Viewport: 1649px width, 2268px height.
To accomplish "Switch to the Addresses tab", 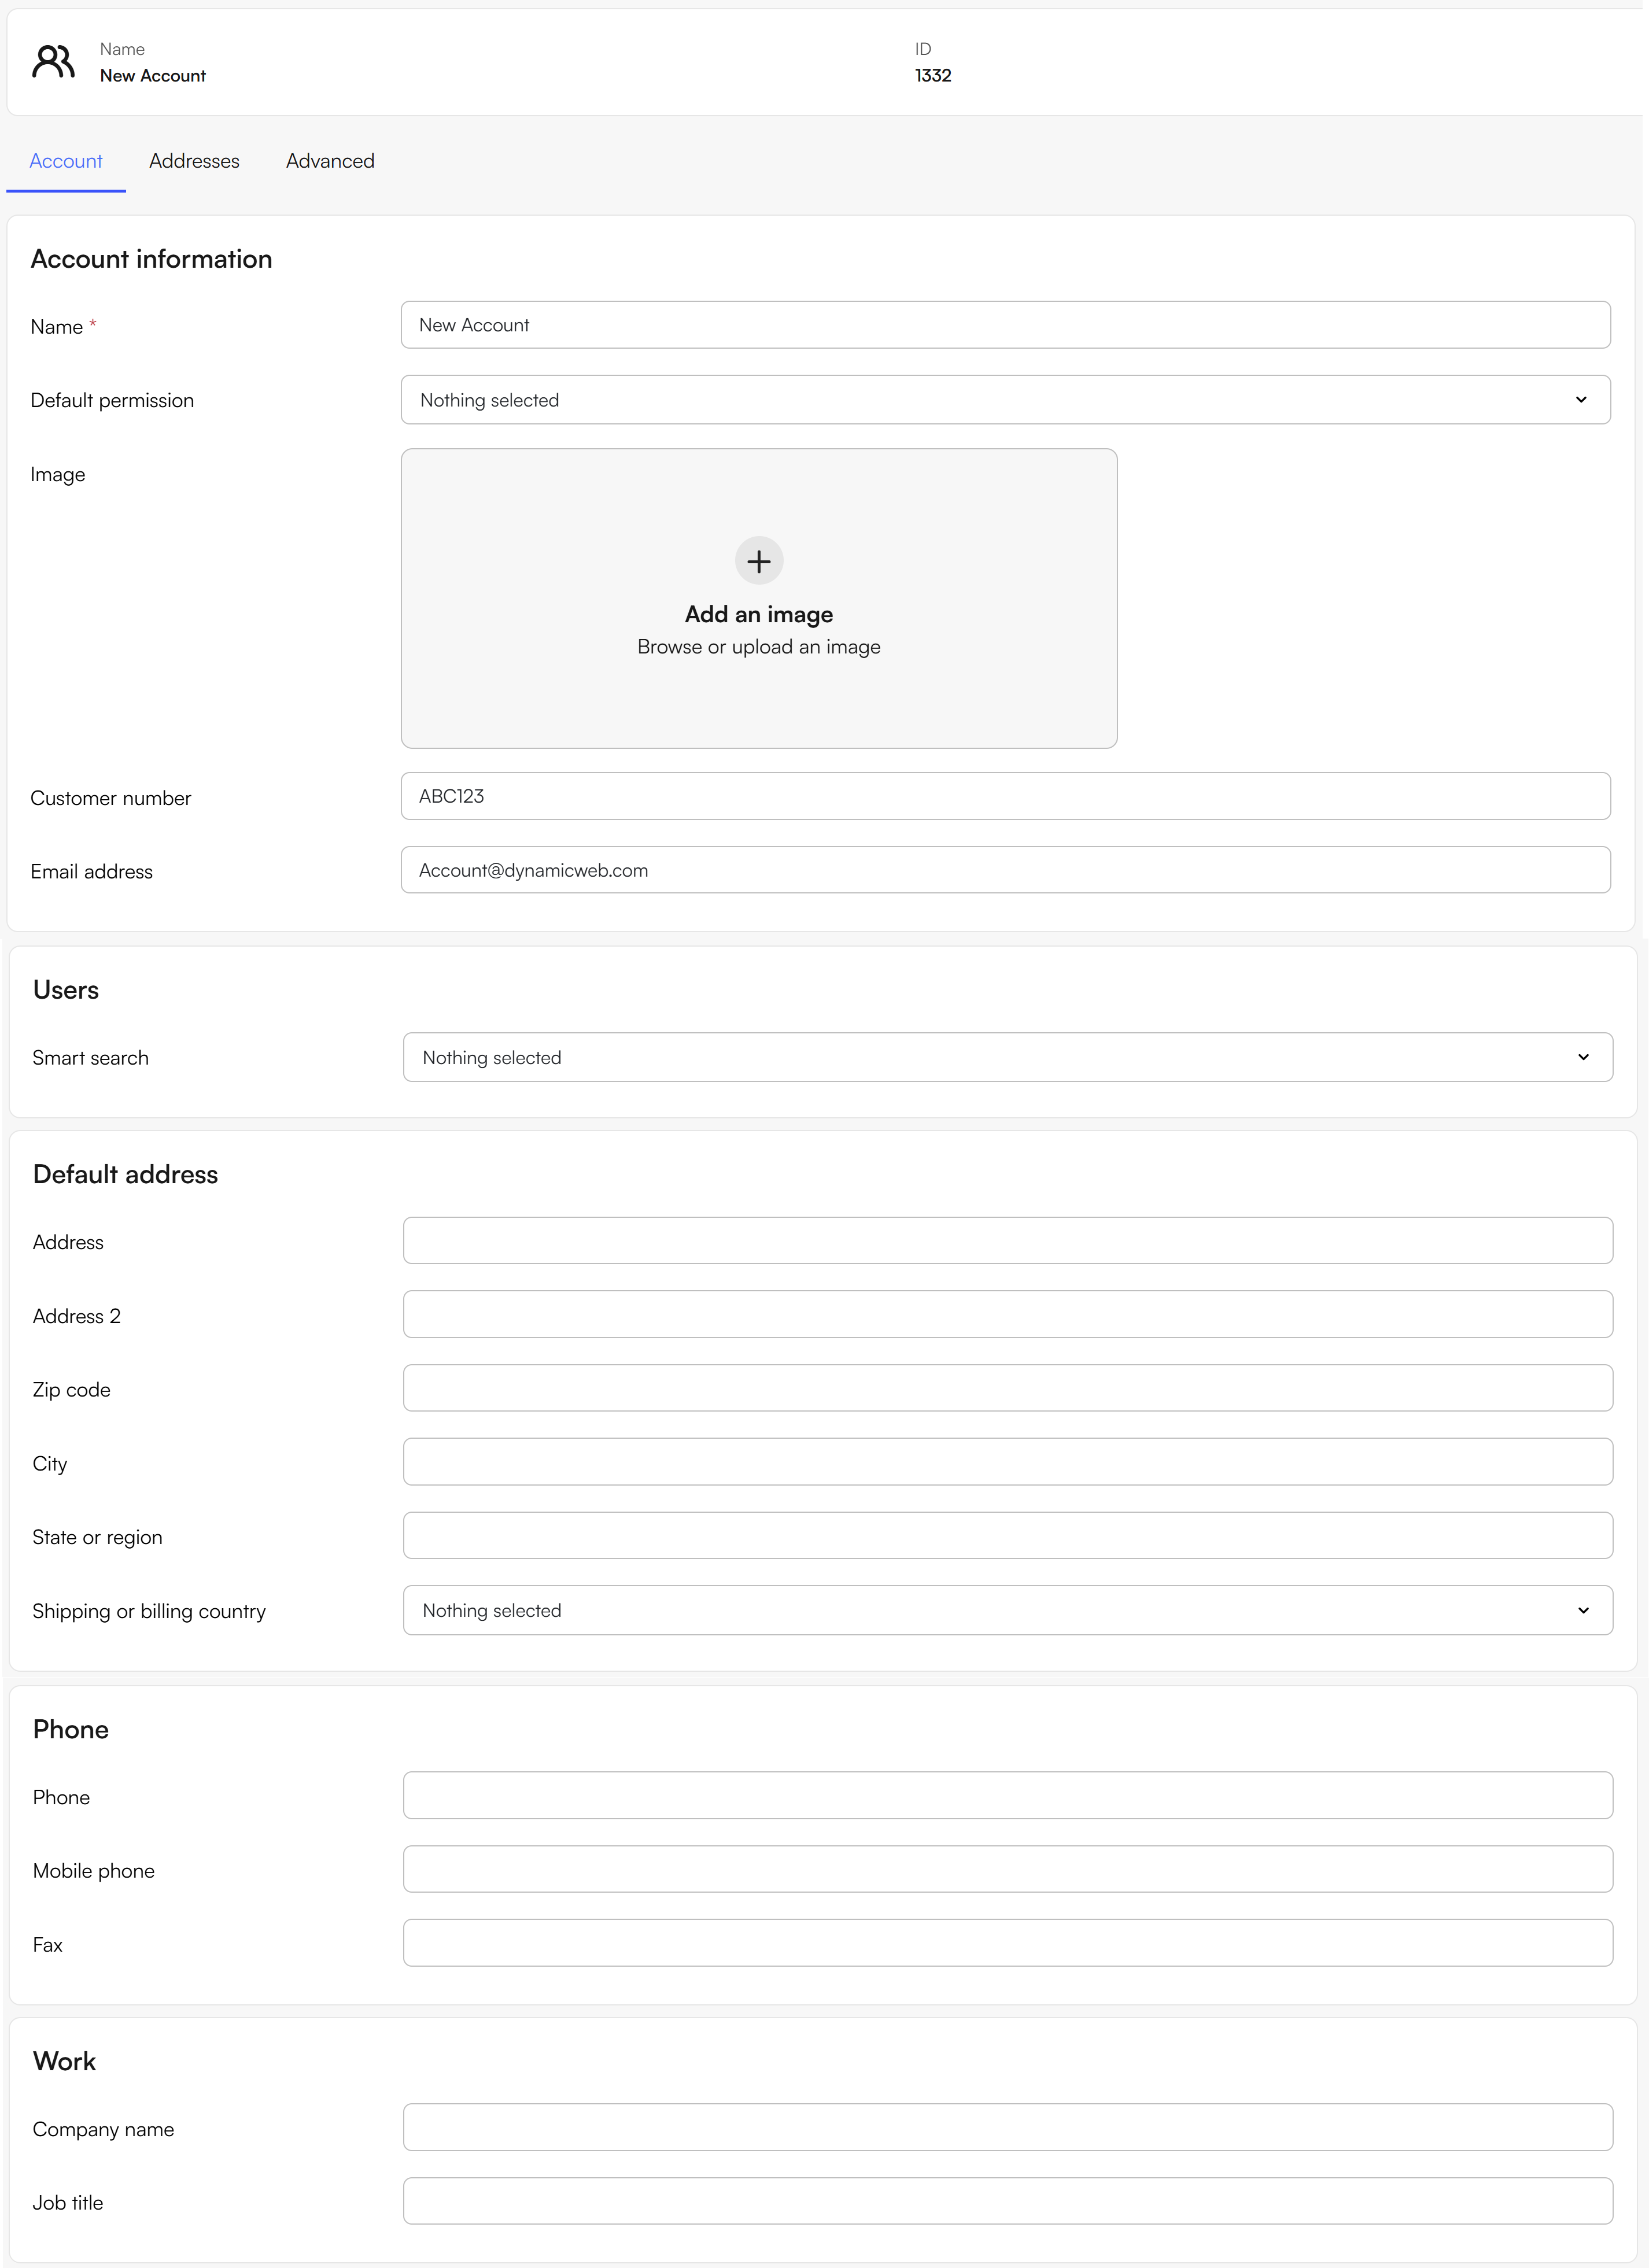I will 194,161.
